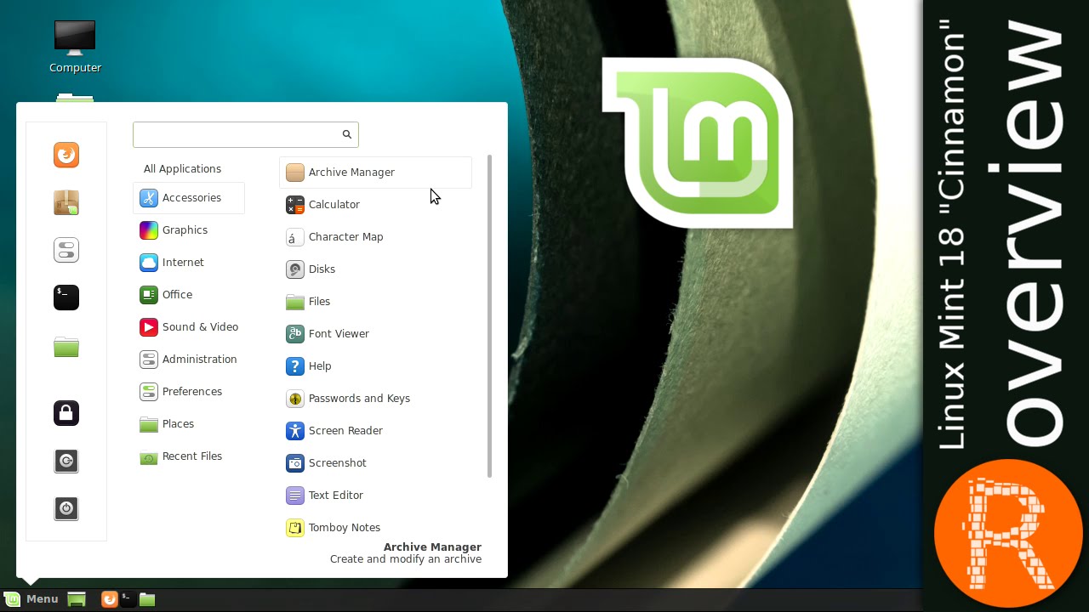Open Character Map by its label
Viewport: 1089px width, 612px height.
tap(345, 237)
